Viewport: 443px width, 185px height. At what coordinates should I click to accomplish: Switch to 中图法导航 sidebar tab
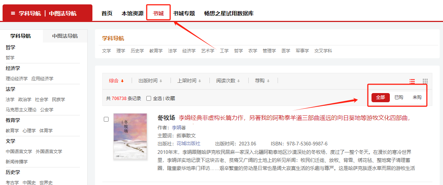point(65,36)
